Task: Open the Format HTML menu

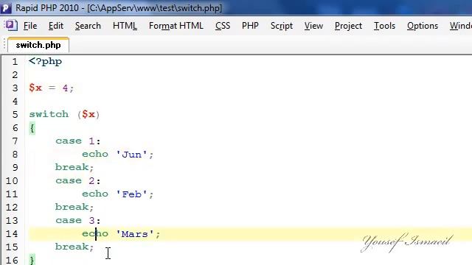Action: click(176, 26)
